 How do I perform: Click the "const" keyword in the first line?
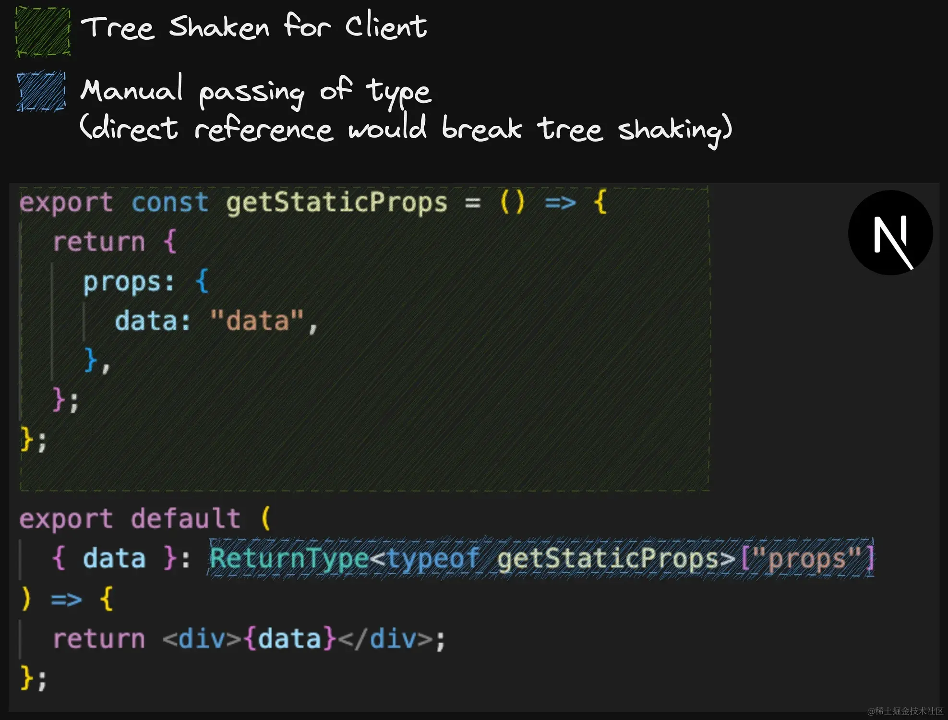170,202
